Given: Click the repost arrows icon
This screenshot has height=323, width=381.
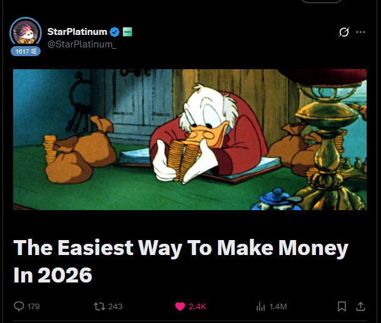Looking at the screenshot, I should tap(99, 307).
